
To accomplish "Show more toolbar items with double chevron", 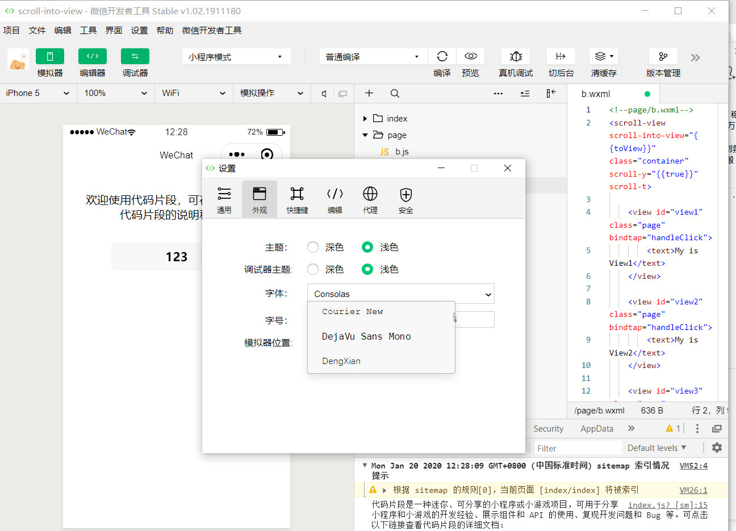I will (696, 57).
